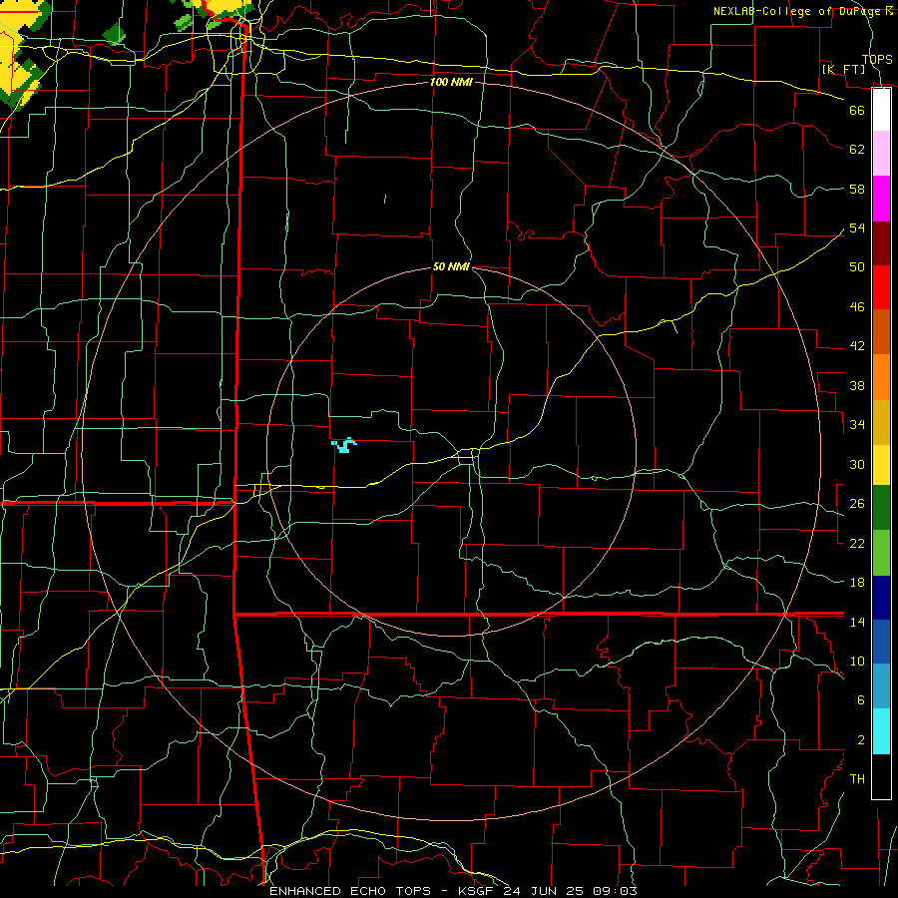The image size is (898, 898).
Task: Click the "66" legend value
Action: tap(857, 110)
